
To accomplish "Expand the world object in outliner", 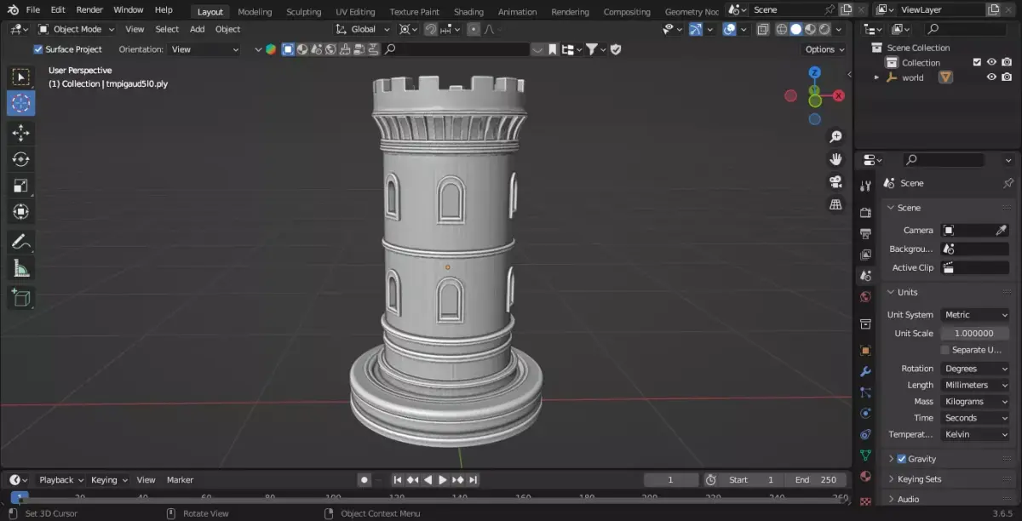I will pyautogui.click(x=876, y=77).
